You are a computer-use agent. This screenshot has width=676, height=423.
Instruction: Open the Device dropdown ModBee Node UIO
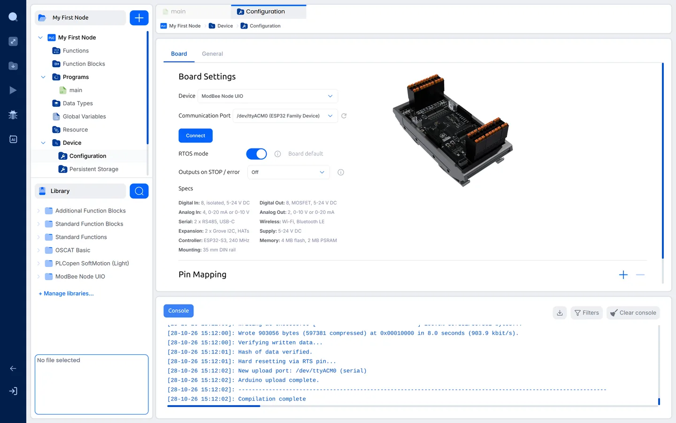pyautogui.click(x=268, y=96)
